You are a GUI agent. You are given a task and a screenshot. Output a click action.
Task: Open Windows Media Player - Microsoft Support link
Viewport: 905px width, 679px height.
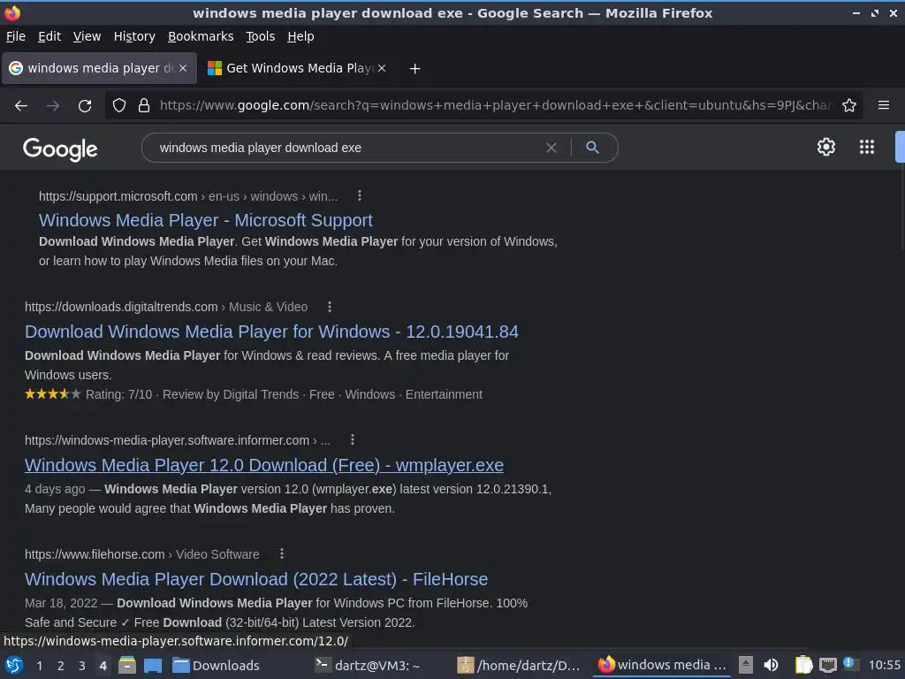point(205,220)
